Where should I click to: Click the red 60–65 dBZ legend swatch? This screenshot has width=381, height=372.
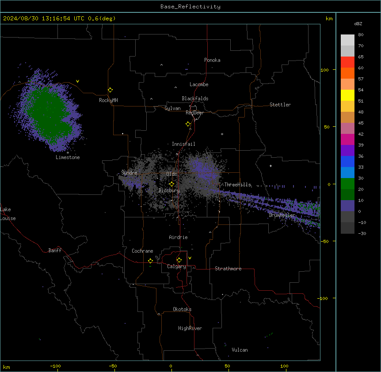[x=347, y=62]
